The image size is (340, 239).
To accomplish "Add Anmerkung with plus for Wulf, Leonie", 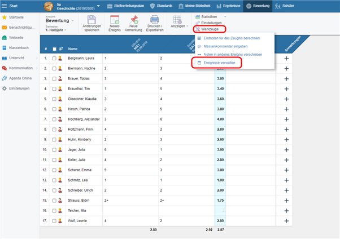I will tap(286, 220).
